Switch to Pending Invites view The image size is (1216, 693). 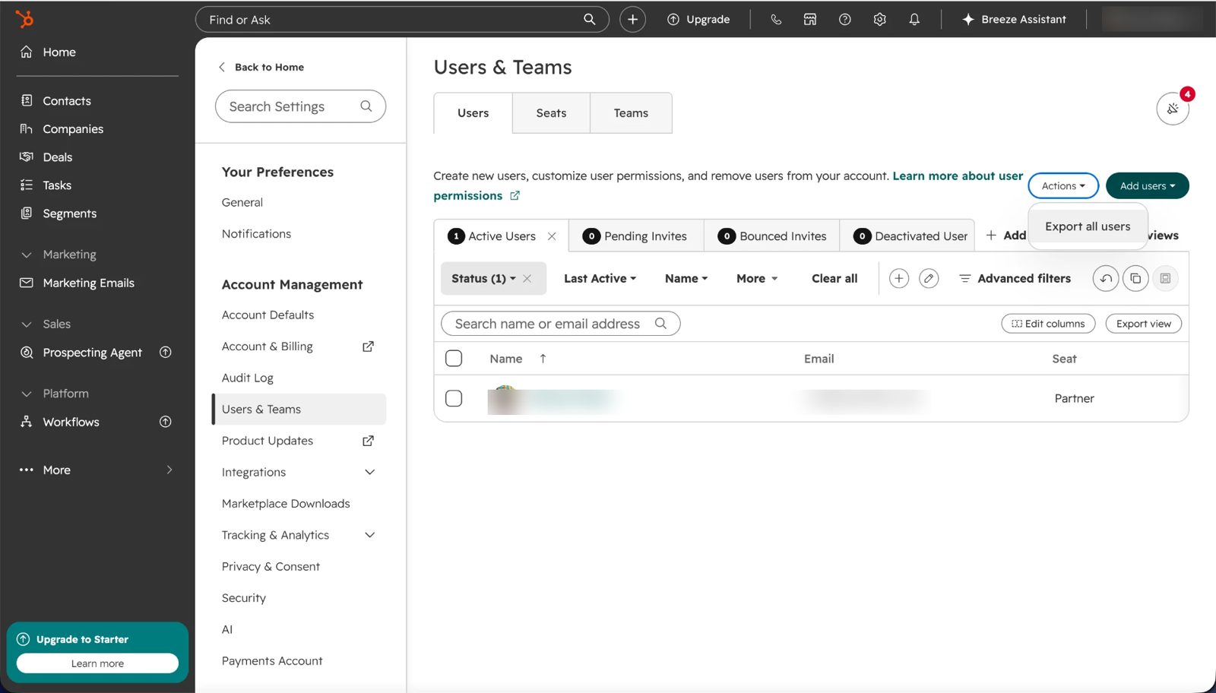click(x=635, y=236)
